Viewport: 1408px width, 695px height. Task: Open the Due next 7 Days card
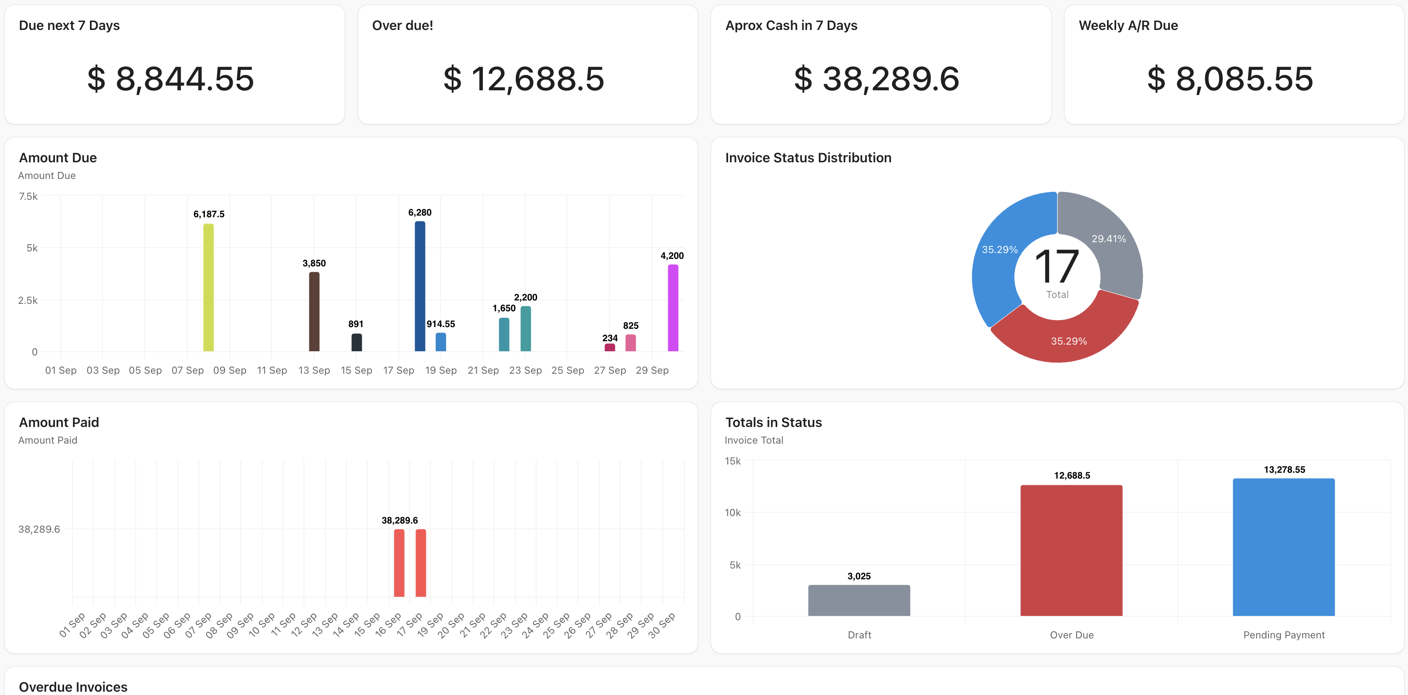click(174, 65)
